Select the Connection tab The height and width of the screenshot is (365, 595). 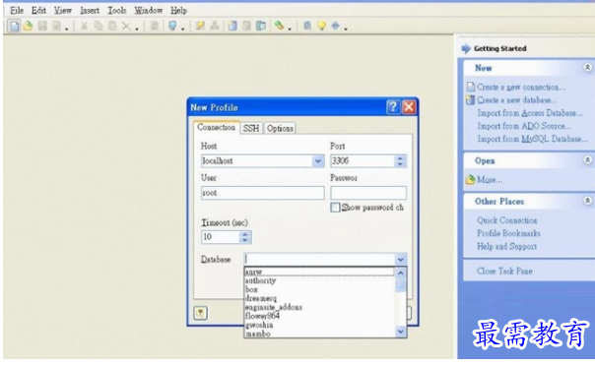pos(217,127)
